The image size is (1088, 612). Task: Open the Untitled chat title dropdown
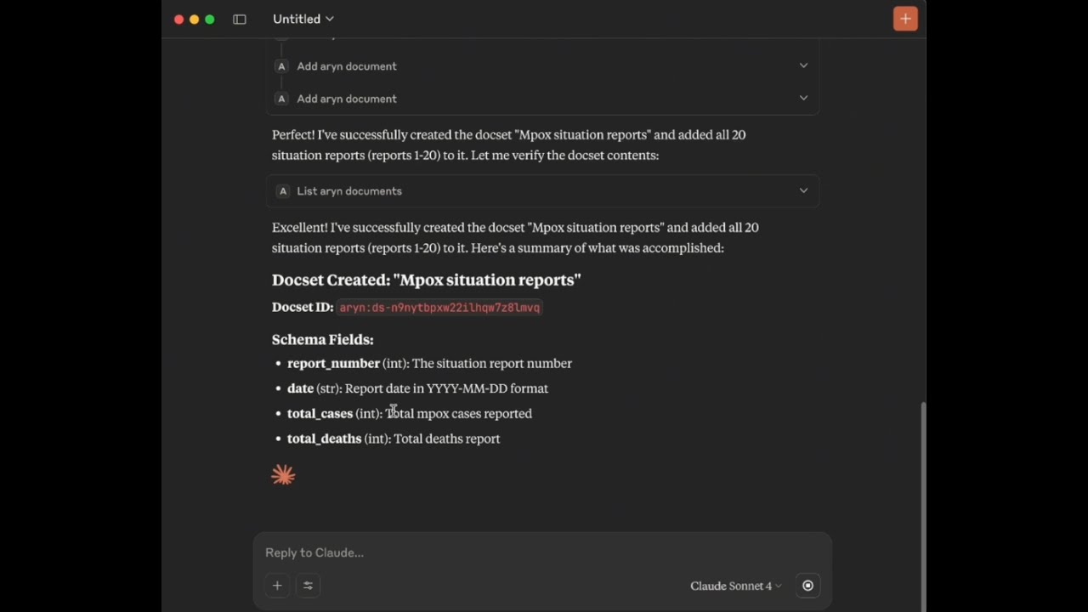303,19
